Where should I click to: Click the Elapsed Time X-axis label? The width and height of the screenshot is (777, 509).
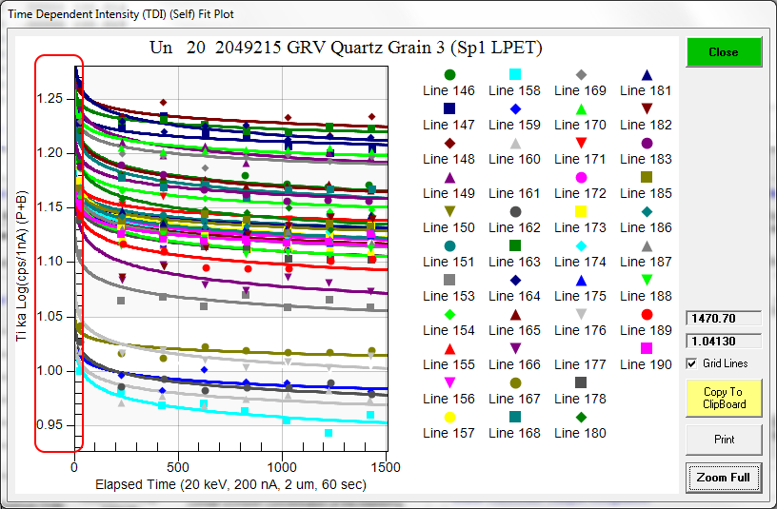[x=230, y=485]
